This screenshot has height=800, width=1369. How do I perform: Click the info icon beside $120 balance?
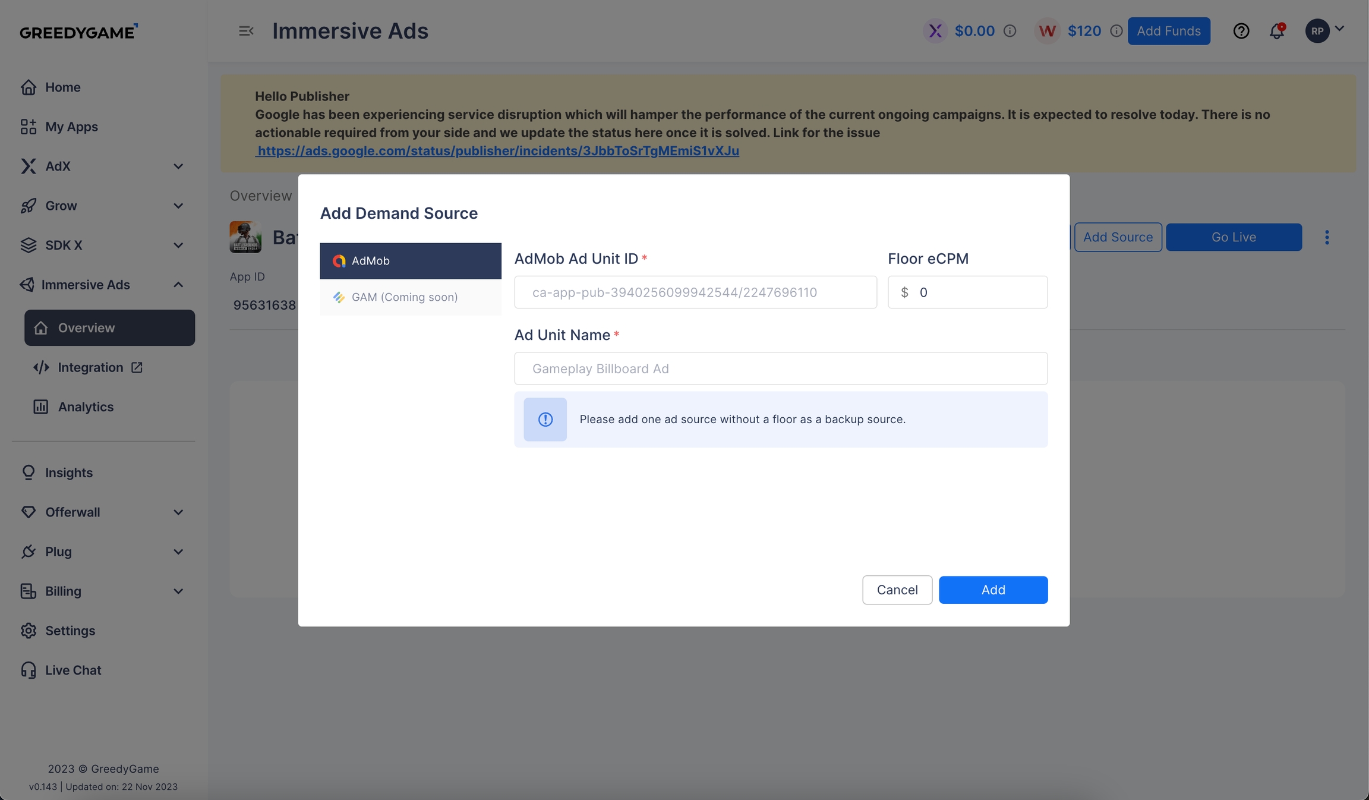click(1116, 31)
